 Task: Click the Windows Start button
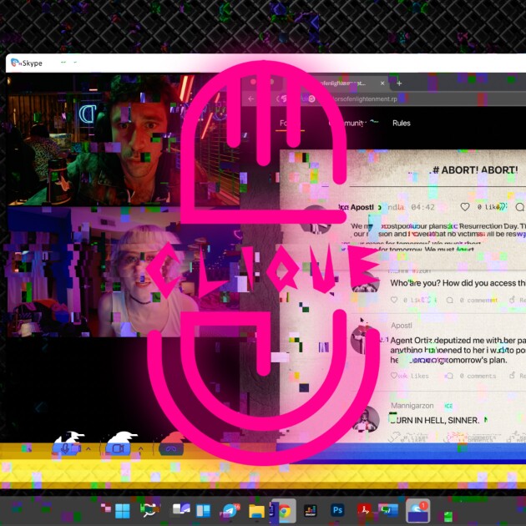pyautogui.click(x=123, y=511)
